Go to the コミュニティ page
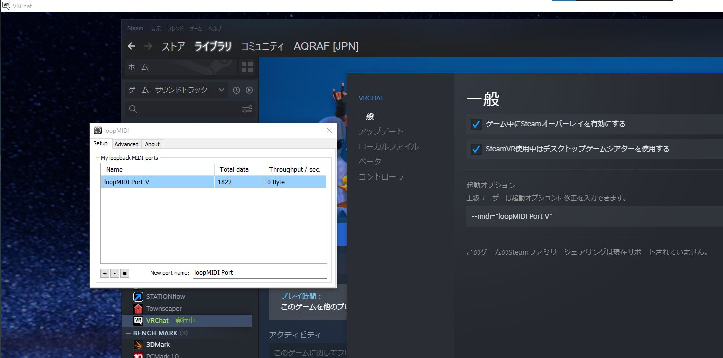Image resolution: width=723 pixels, height=358 pixels. tap(263, 47)
